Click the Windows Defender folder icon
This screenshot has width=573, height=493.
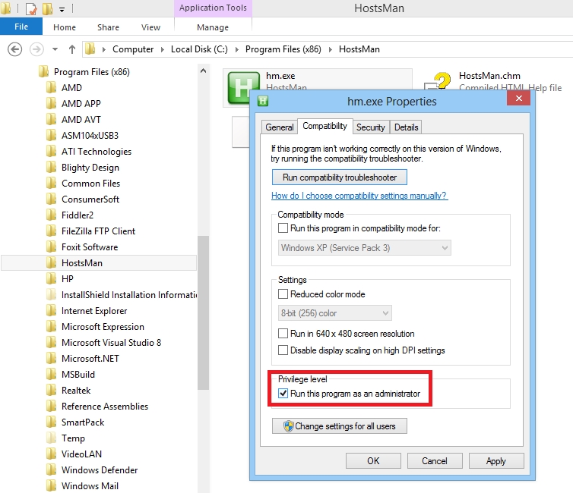(x=51, y=469)
